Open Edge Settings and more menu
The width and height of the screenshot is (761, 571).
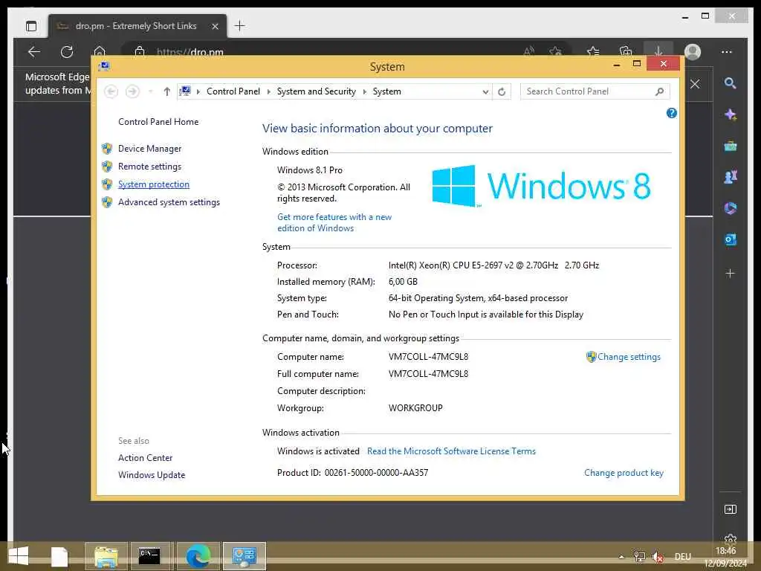727,51
